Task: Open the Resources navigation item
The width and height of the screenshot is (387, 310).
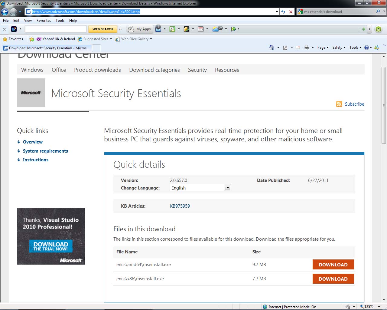Action: (227, 70)
